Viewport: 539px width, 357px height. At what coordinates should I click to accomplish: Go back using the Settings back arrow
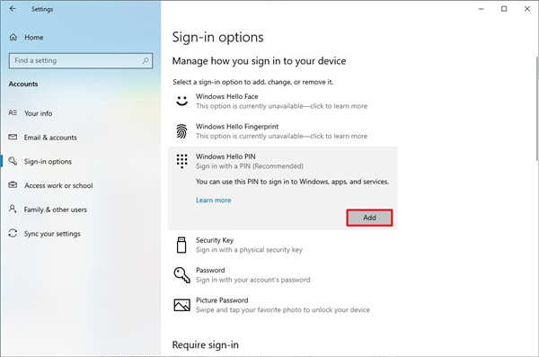click(13, 9)
